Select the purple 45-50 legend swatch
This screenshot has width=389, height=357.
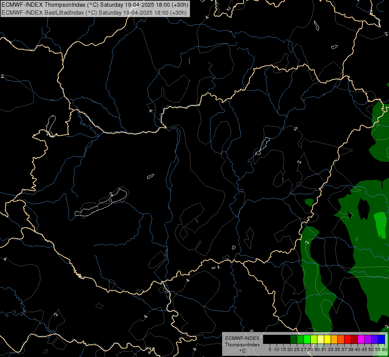tap(368, 339)
